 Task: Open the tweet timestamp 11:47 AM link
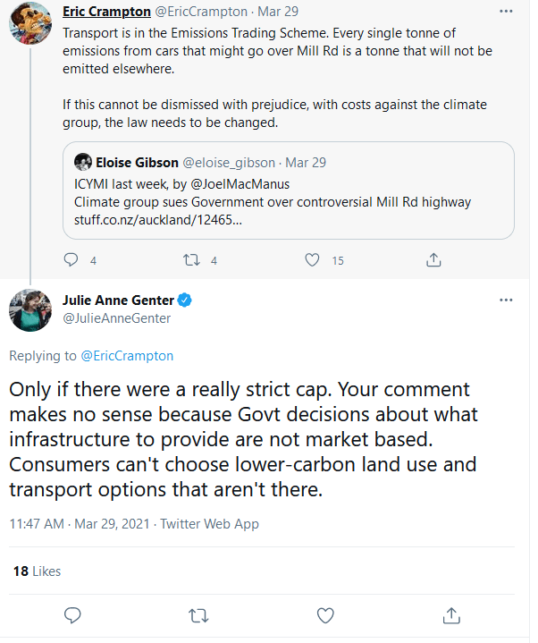(38, 523)
